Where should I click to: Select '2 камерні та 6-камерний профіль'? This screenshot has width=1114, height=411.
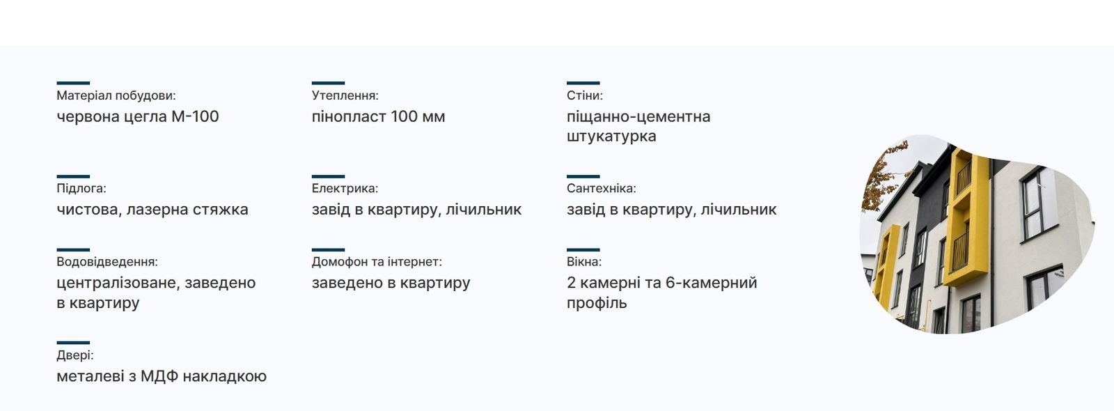pos(662,293)
